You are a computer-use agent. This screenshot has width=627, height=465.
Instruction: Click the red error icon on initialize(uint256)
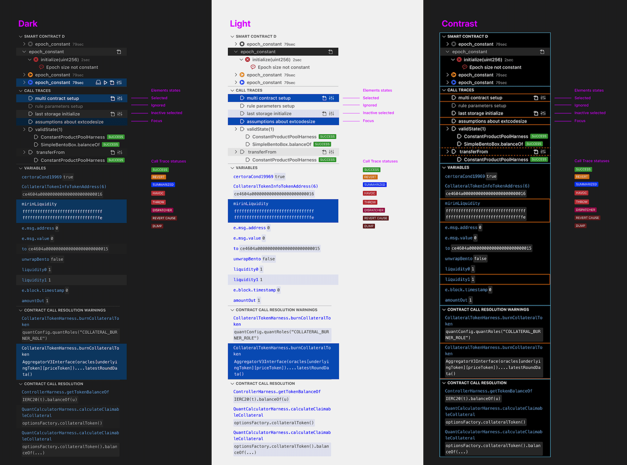point(36,60)
